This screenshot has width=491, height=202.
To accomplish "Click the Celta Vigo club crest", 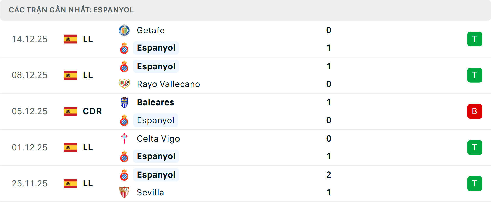I will pos(124,138).
